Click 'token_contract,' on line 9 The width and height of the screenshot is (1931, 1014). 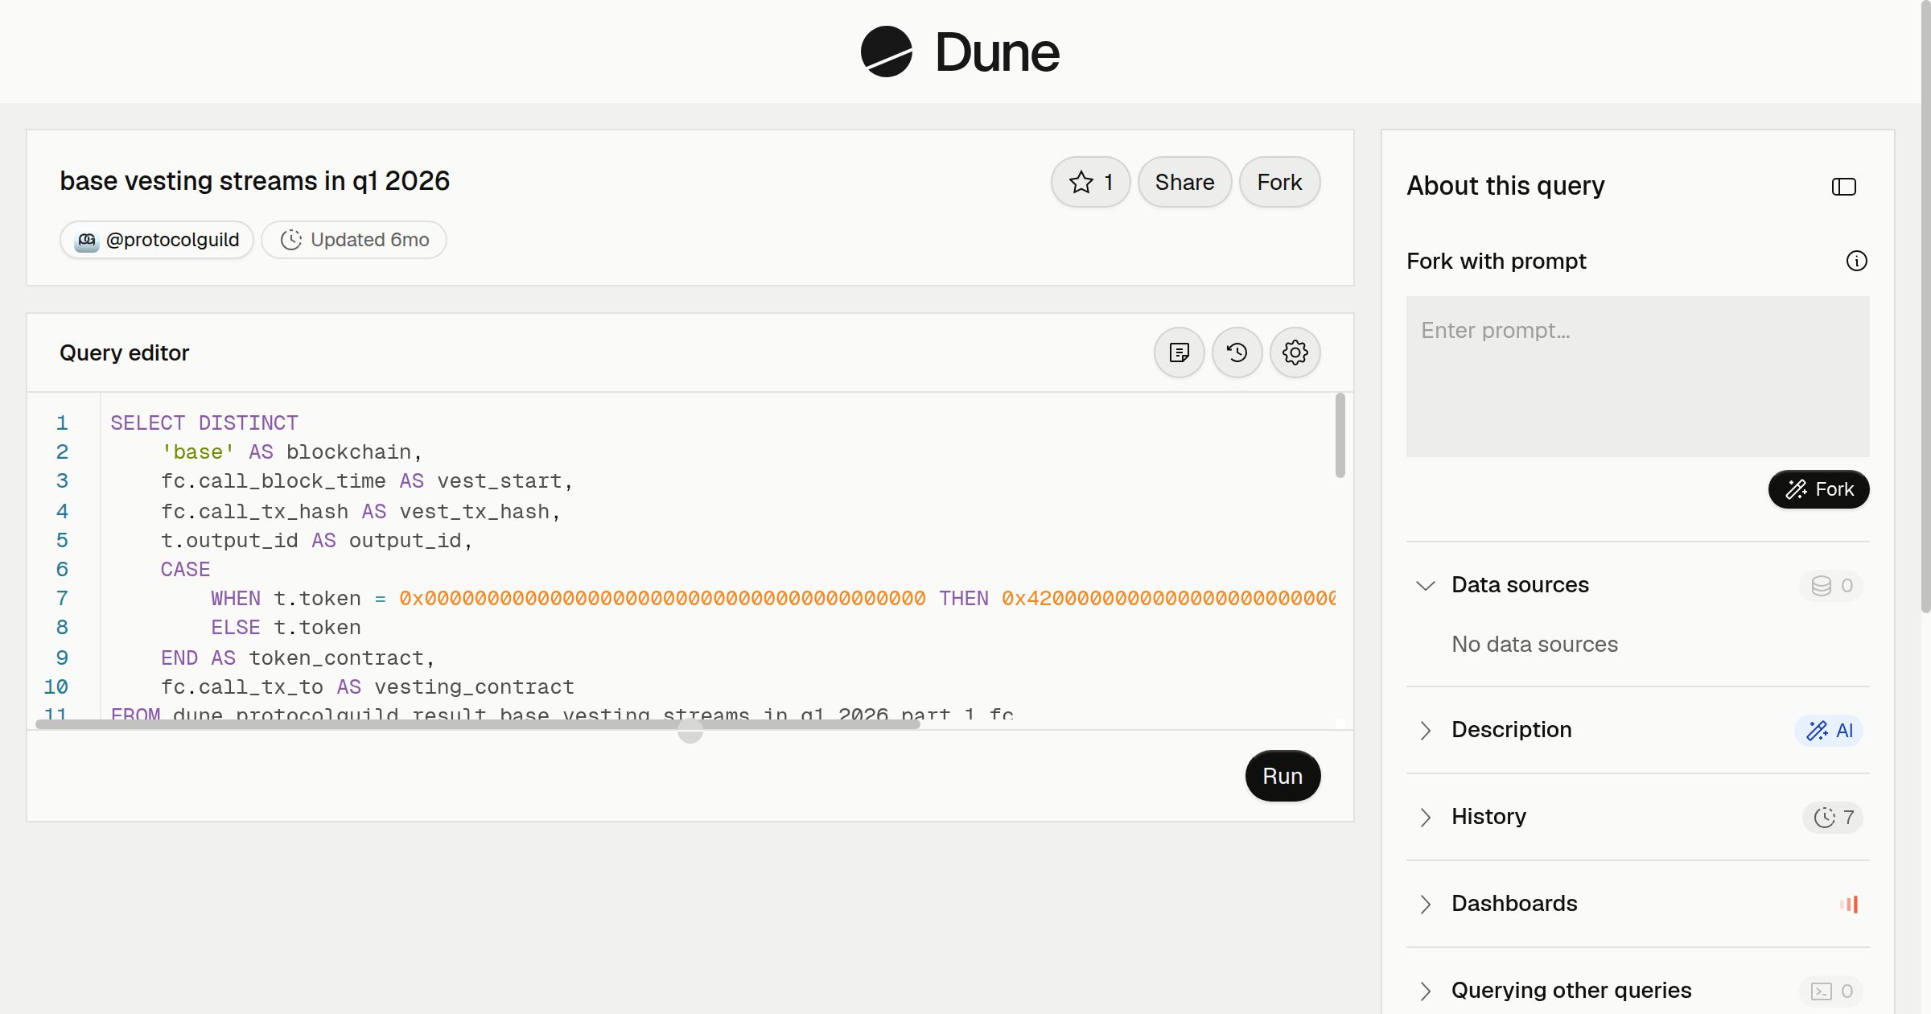click(x=342, y=658)
